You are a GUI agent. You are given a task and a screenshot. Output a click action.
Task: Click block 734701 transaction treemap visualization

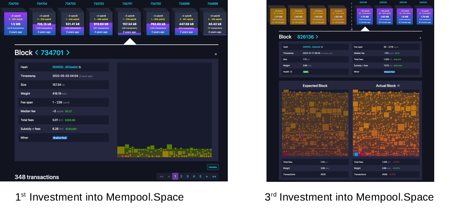(164, 110)
